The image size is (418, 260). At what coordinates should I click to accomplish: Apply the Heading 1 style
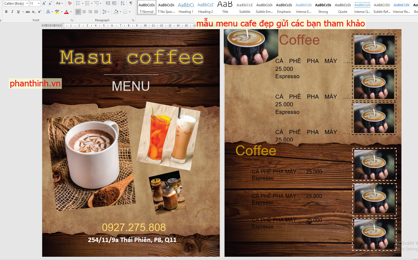(x=186, y=8)
